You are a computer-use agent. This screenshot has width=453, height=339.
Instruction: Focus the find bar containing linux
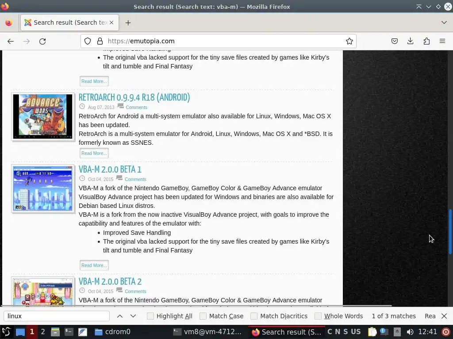pos(57,316)
